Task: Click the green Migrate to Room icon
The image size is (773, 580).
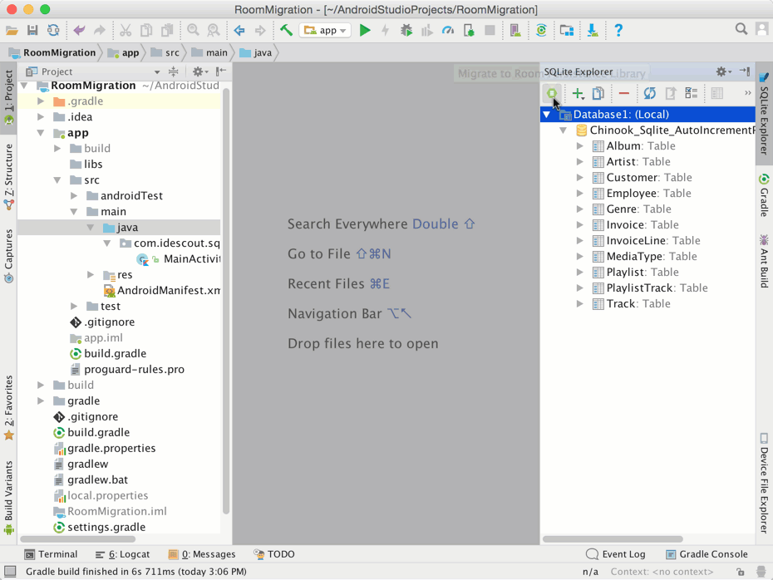Action: point(552,93)
